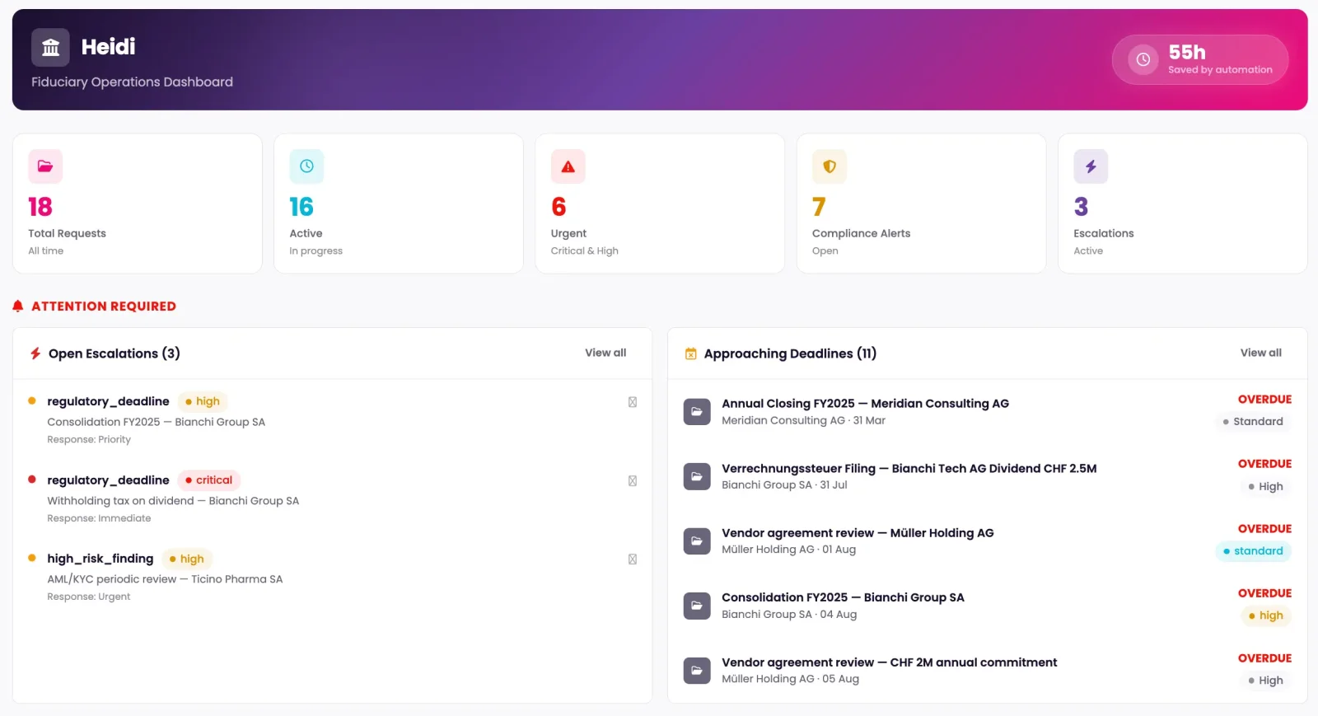The height and width of the screenshot is (716, 1318).
Task: Click folder icon for Consolidation FY2025 deadline row
Action: click(697, 606)
